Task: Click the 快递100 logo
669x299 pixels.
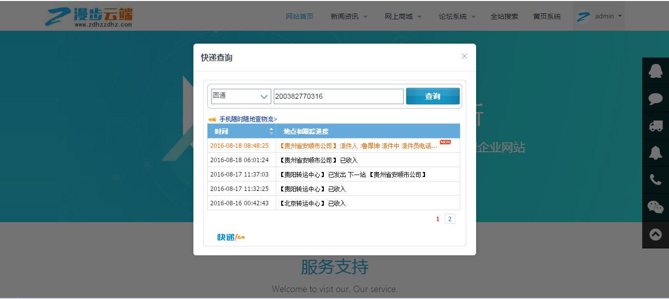Action: click(x=231, y=238)
